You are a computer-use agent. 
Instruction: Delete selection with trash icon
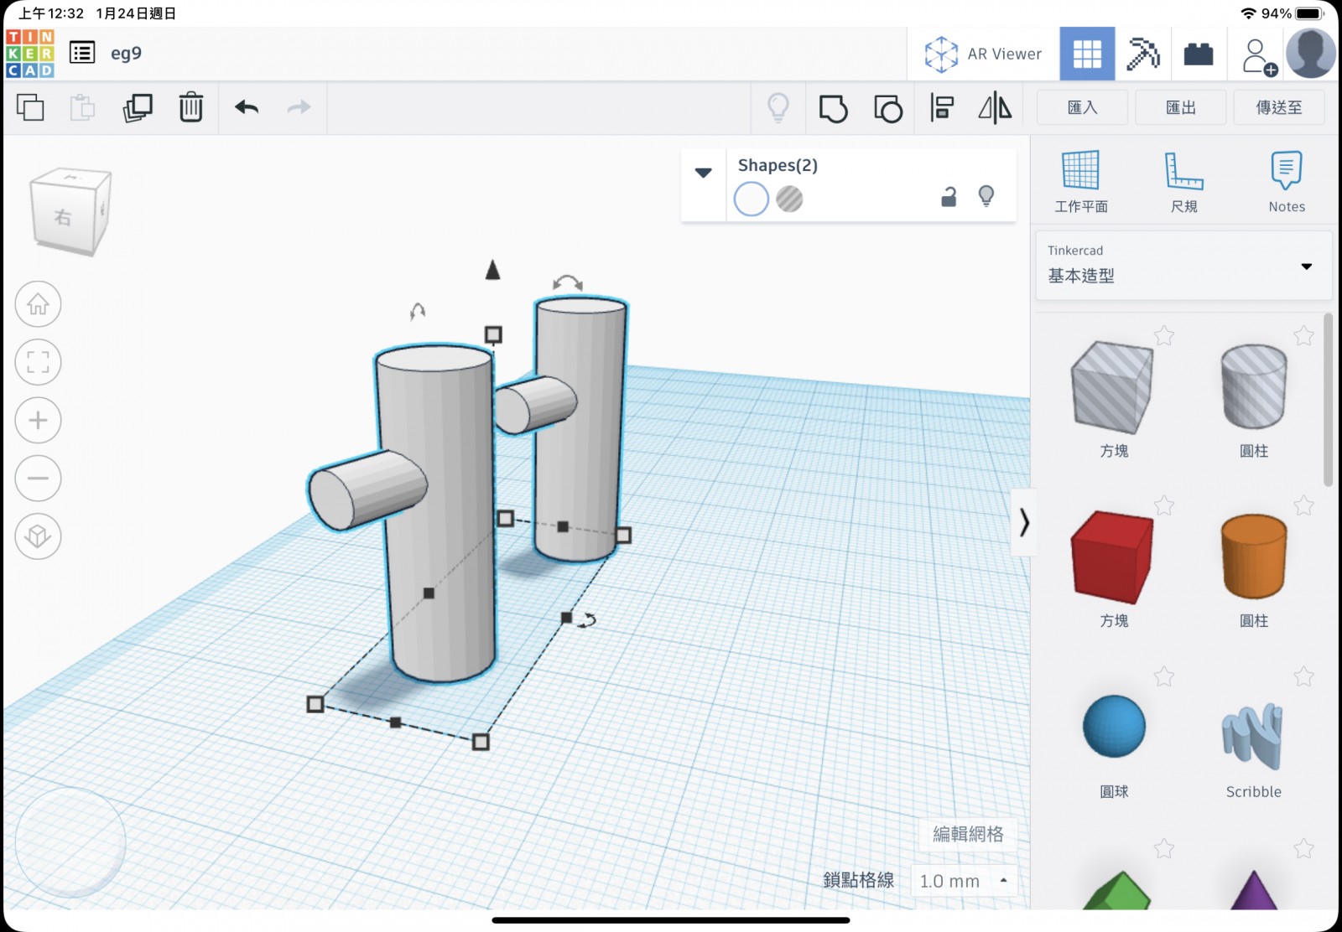[191, 107]
